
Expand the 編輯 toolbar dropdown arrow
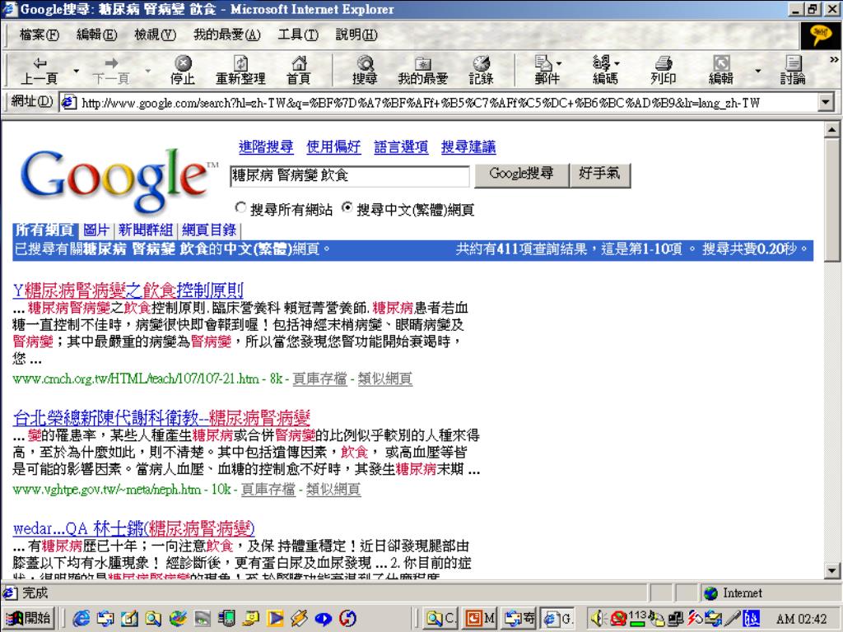coord(758,71)
